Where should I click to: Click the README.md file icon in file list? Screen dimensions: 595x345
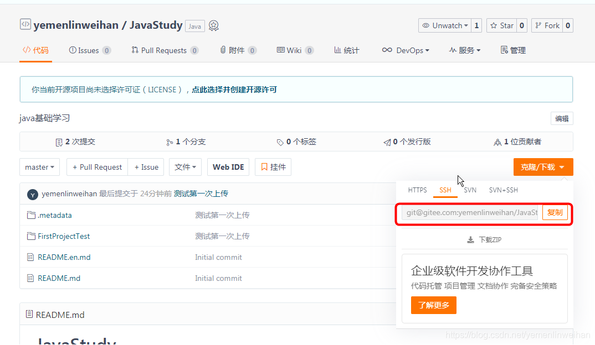tap(30, 278)
